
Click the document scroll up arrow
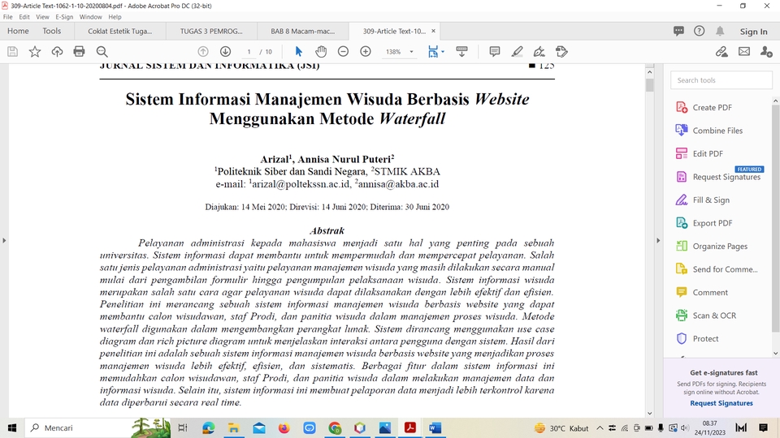click(x=649, y=72)
